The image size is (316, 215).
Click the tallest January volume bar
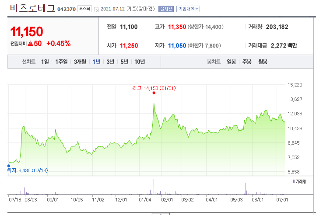click(x=154, y=187)
